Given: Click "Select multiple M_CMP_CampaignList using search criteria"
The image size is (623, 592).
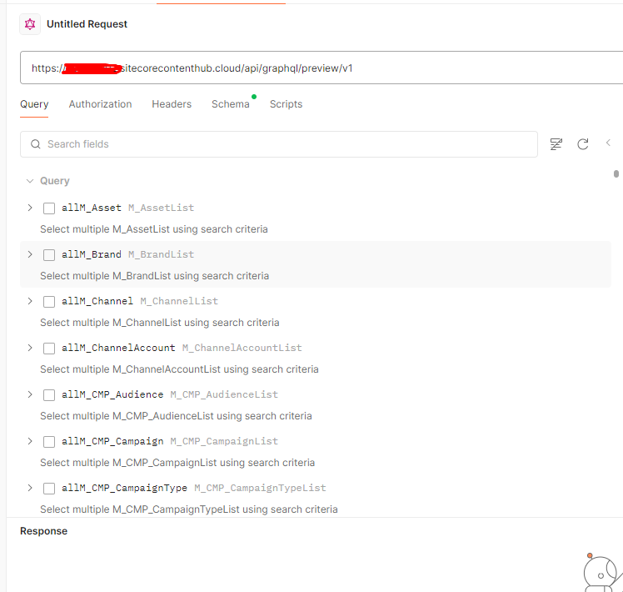Looking at the screenshot, I should pos(177,463).
